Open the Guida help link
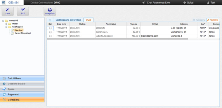 tap(190, 3)
